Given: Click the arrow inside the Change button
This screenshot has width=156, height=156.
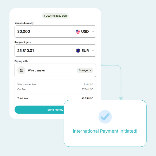Looking at the screenshot, I should tap(90, 70).
